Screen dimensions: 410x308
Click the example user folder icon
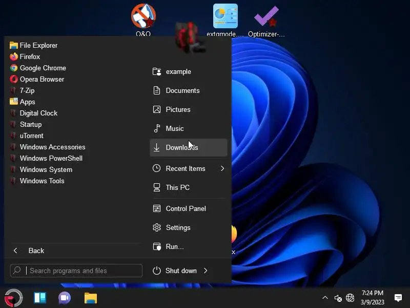[x=157, y=71]
